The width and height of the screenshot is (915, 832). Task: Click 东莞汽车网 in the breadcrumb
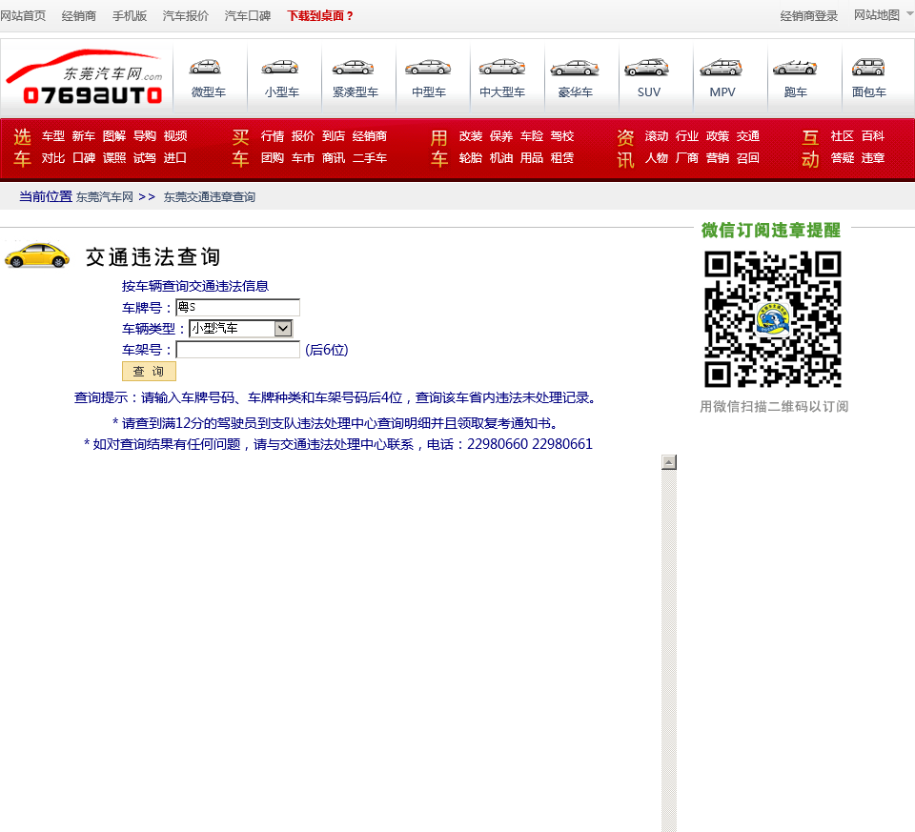[x=105, y=197]
